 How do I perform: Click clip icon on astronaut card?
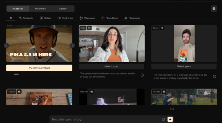[x=92, y=92]
